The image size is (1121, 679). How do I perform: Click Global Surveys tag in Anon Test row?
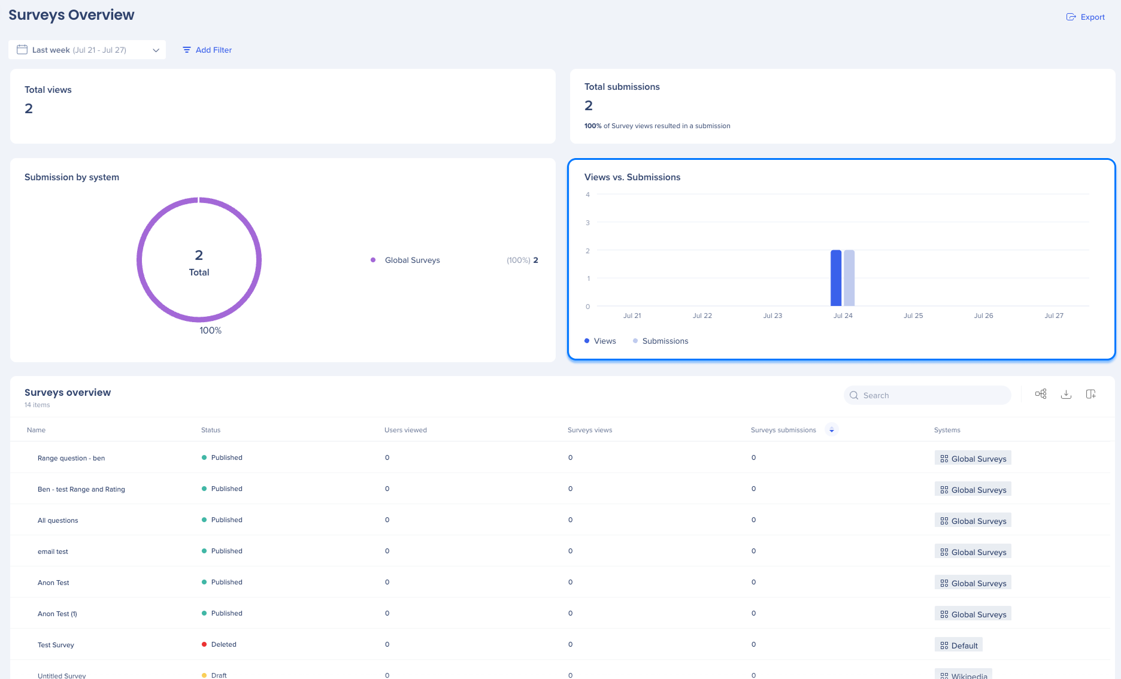pos(973,583)
